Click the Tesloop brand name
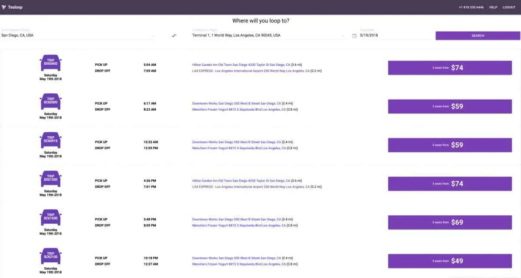 coord(15,7)
